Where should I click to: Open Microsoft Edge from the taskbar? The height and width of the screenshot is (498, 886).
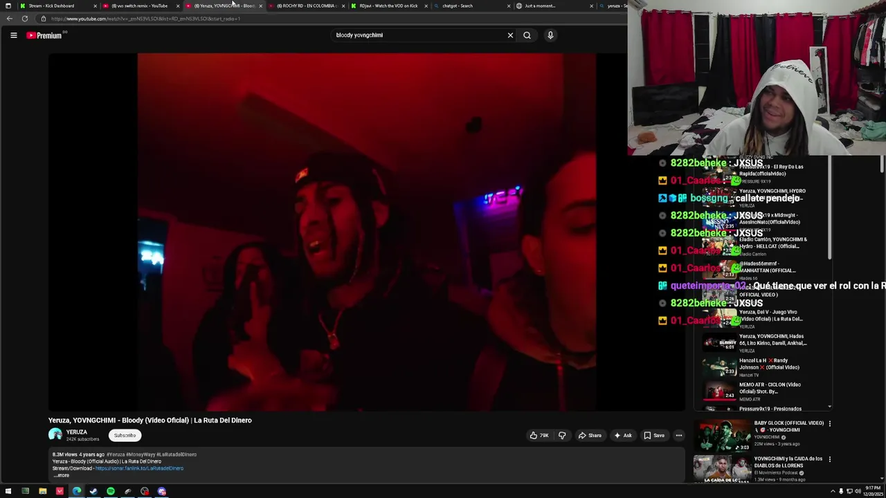pos(76,491)
